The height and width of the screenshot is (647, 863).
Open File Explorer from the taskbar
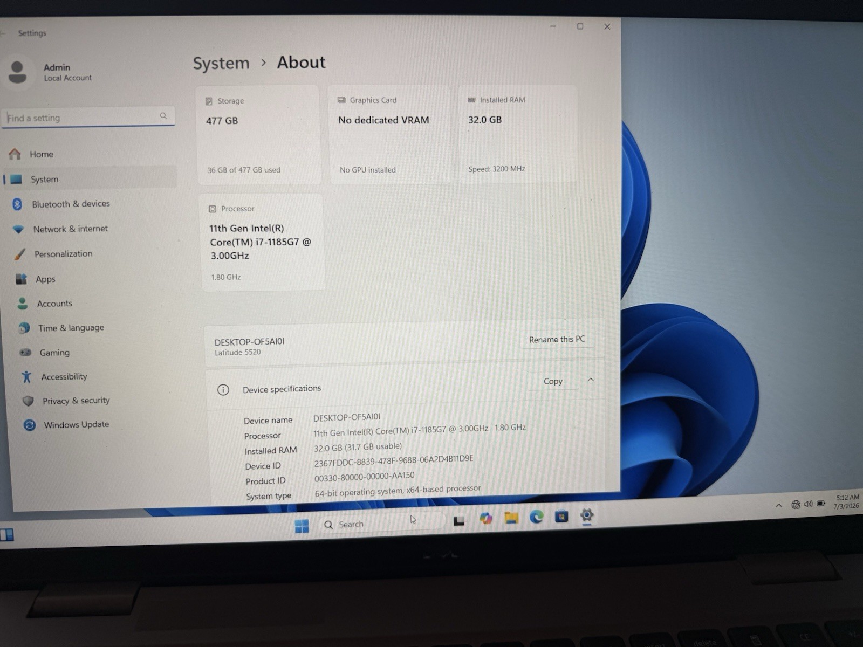pyautogui.click(x=511, y=518)
